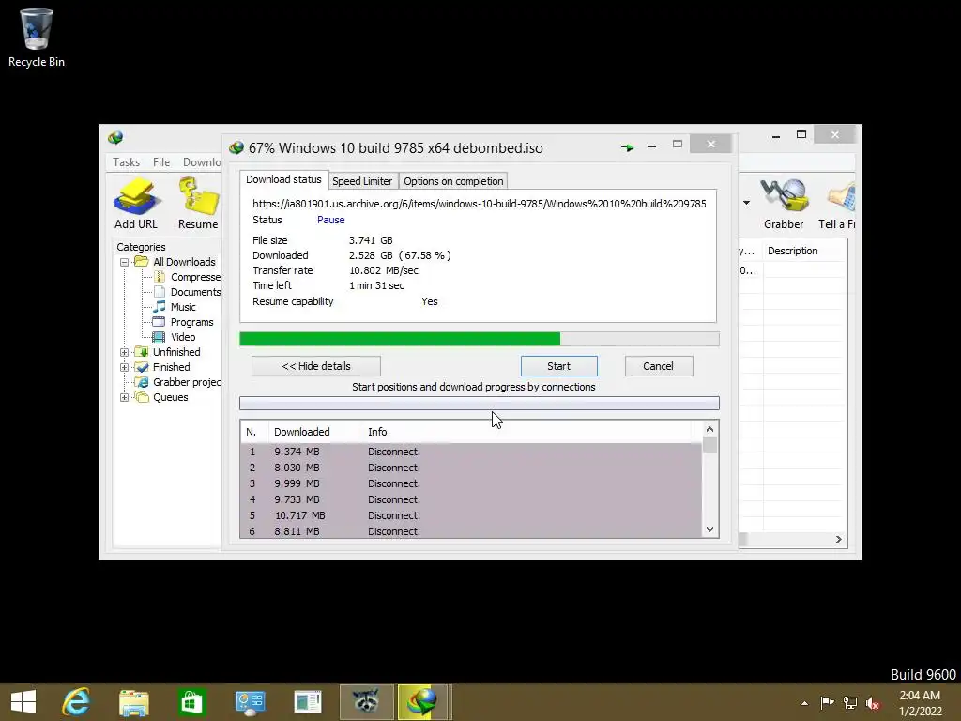Image resolution: width=961 pixels, height=721 pixels.
Task: Select connection row 5 with 10.717 MB
Action: [x=471, y=515]
